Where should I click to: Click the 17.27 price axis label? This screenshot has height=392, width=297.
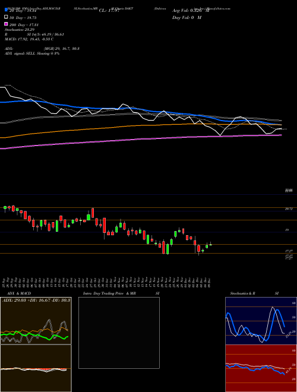pyautogui.click(x=289, y=251)
